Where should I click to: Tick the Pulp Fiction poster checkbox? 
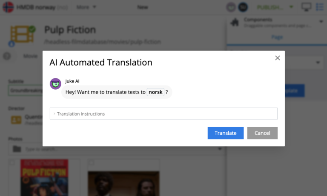(12, 163)
